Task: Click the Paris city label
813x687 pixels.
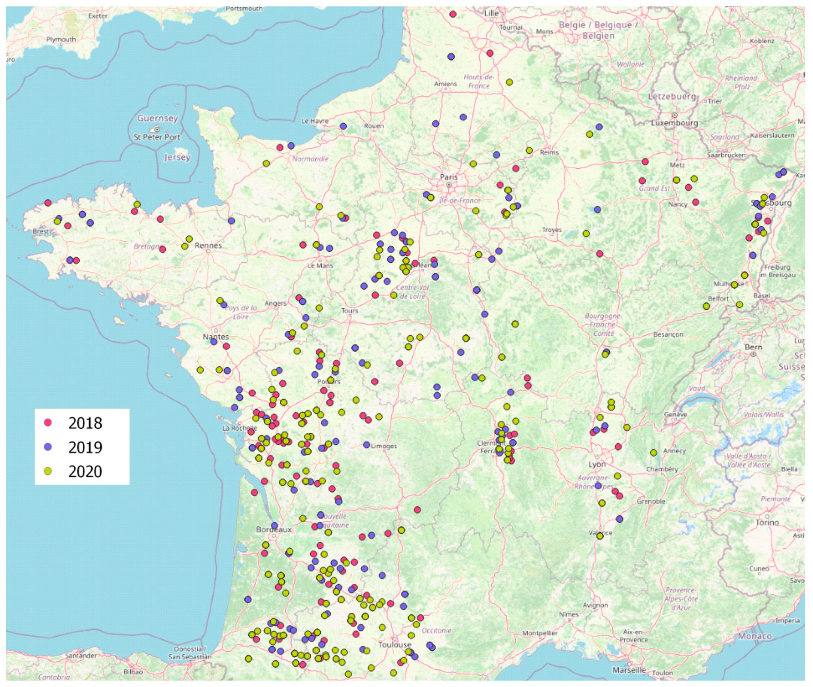Action: coord(449,177)
